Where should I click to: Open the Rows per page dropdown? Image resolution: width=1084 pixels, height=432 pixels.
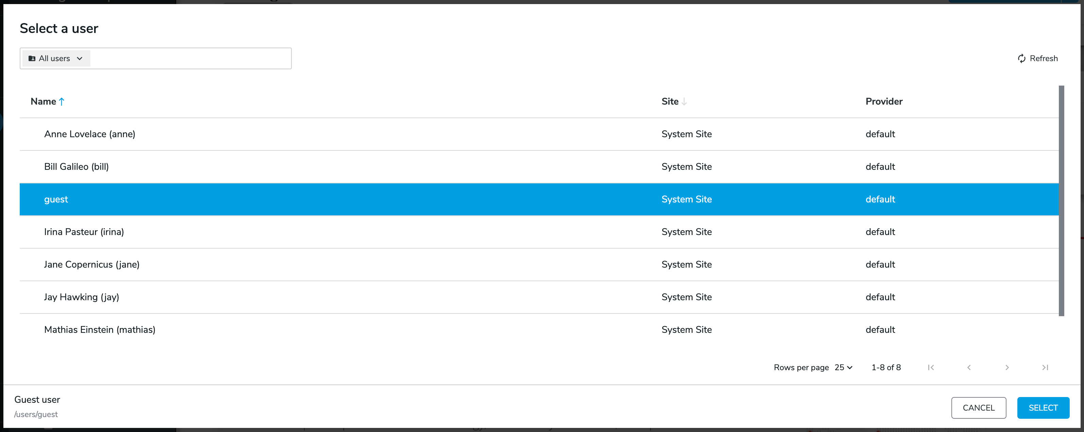(x=843, y=367)
